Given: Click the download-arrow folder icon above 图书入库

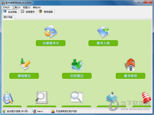Looking at the screenshot, I should tap(103, 32).
